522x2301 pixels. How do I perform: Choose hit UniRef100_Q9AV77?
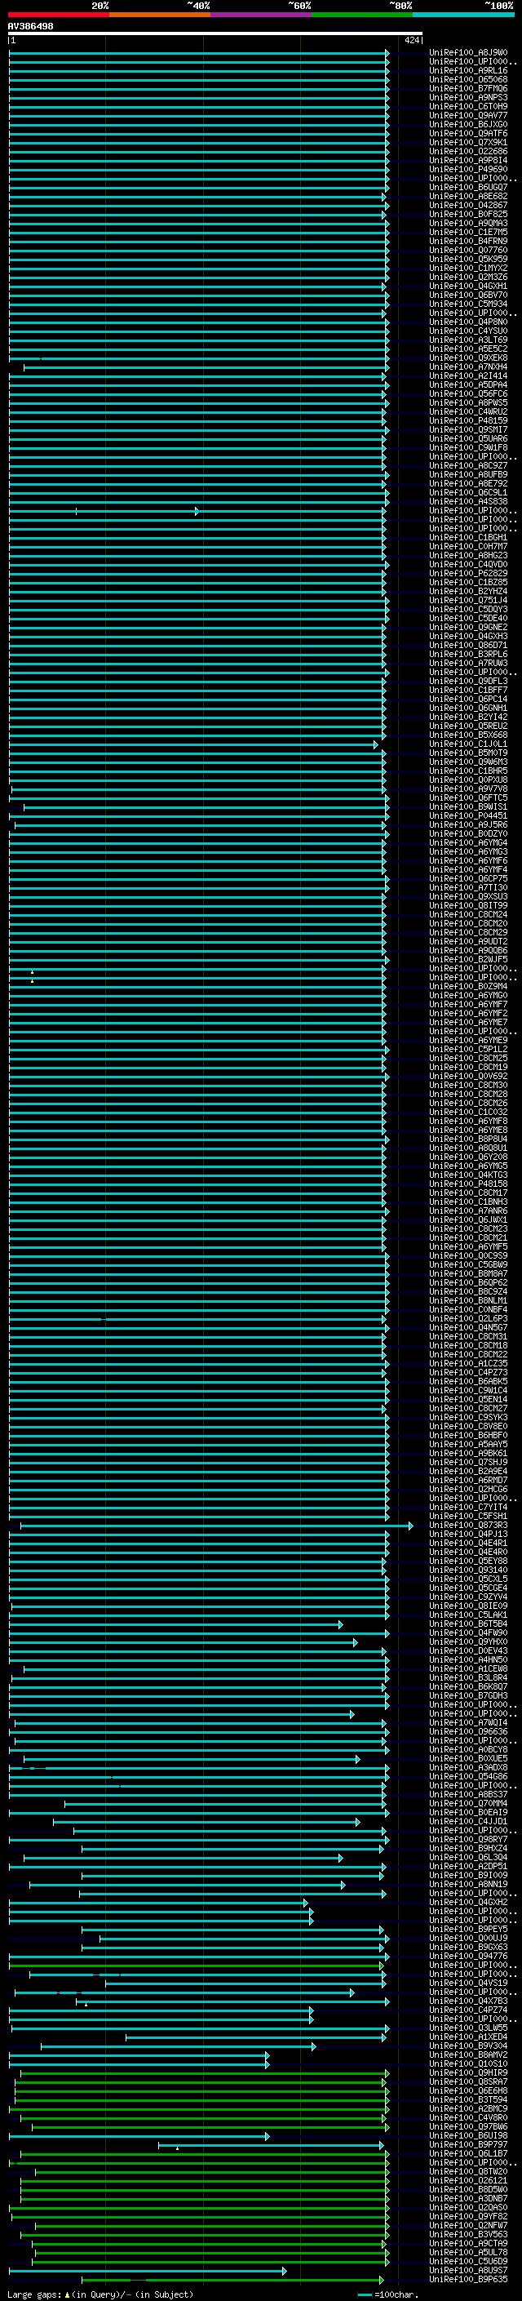coord(468,115)
